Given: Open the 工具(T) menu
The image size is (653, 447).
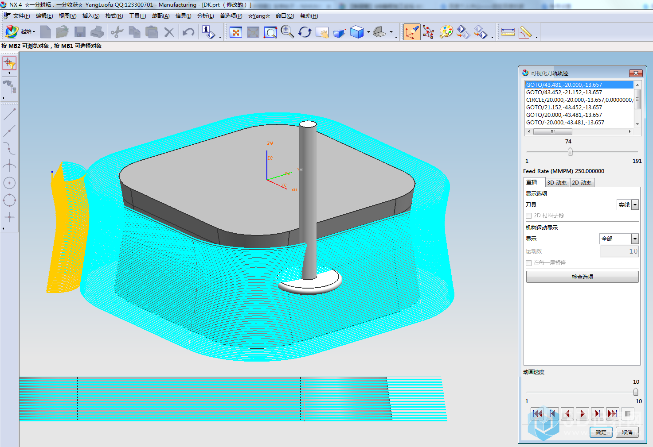Looking at the screenshot, I should click(137, 16).
